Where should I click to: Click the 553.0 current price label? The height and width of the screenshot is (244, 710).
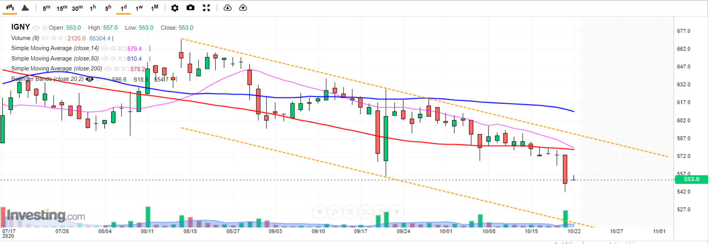point(691,179)
